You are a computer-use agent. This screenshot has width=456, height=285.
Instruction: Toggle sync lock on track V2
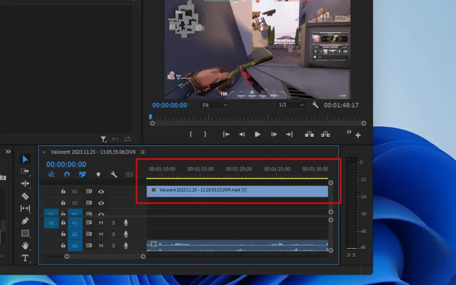click(x=89, y=203)
